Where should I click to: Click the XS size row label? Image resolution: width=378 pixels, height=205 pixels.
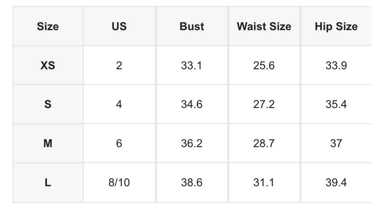[x=48, y=65]
